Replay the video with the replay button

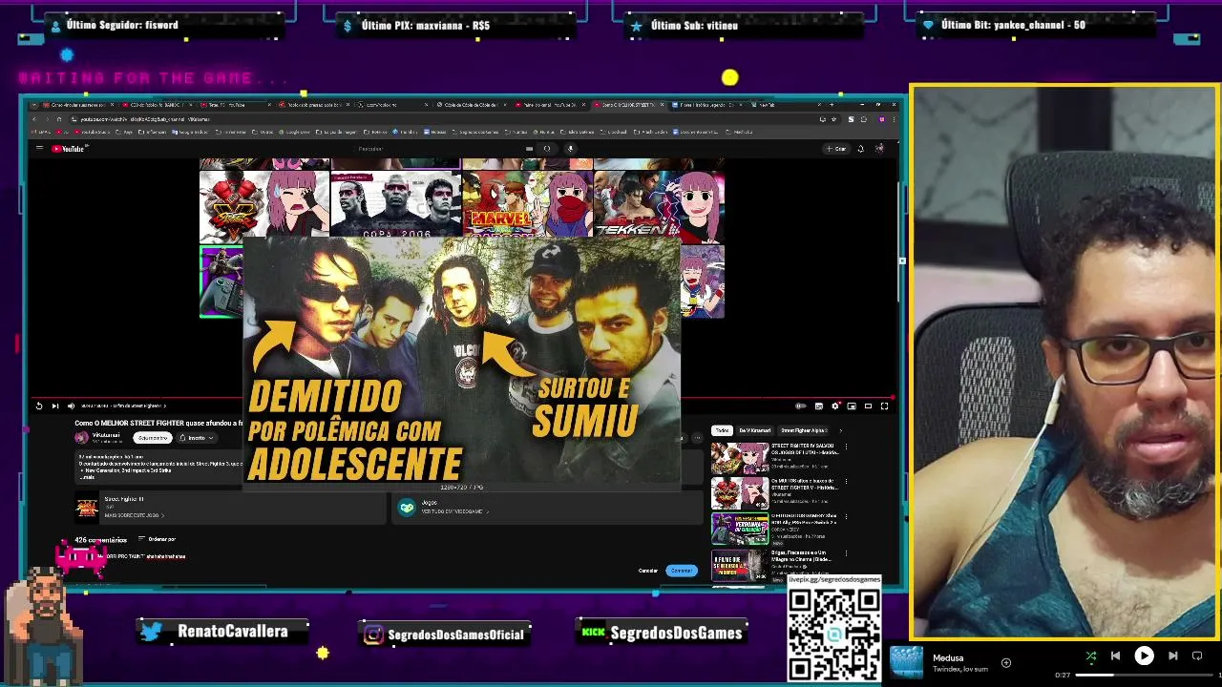pos(39,406)
